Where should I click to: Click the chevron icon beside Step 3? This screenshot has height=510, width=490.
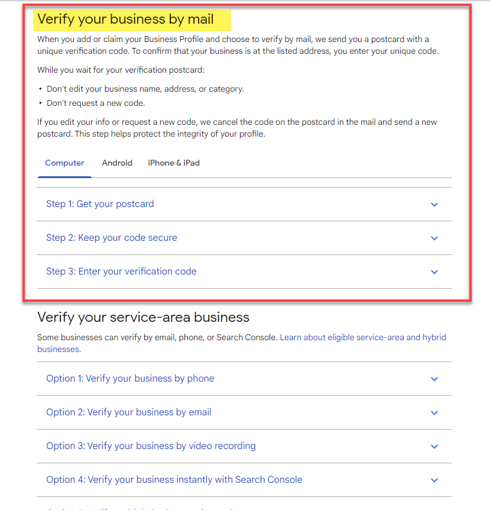click(434, 272)
